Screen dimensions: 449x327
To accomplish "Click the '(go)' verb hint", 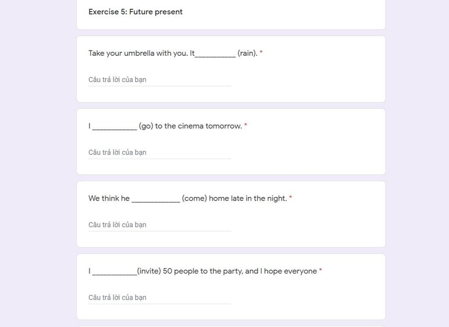I will point(146,126).
